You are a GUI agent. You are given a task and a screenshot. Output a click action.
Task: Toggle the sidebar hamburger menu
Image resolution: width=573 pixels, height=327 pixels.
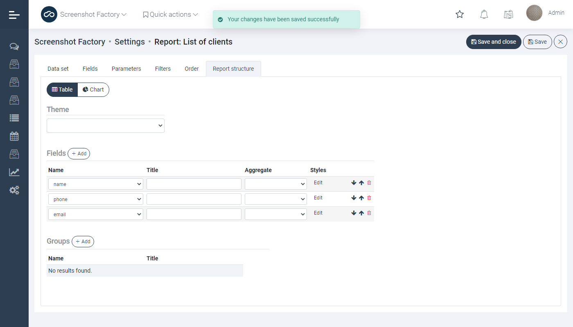[x=14, y=15]
